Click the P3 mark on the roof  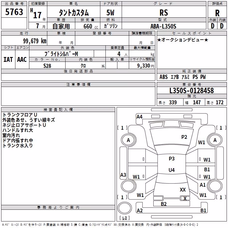[x=172, y=159]
